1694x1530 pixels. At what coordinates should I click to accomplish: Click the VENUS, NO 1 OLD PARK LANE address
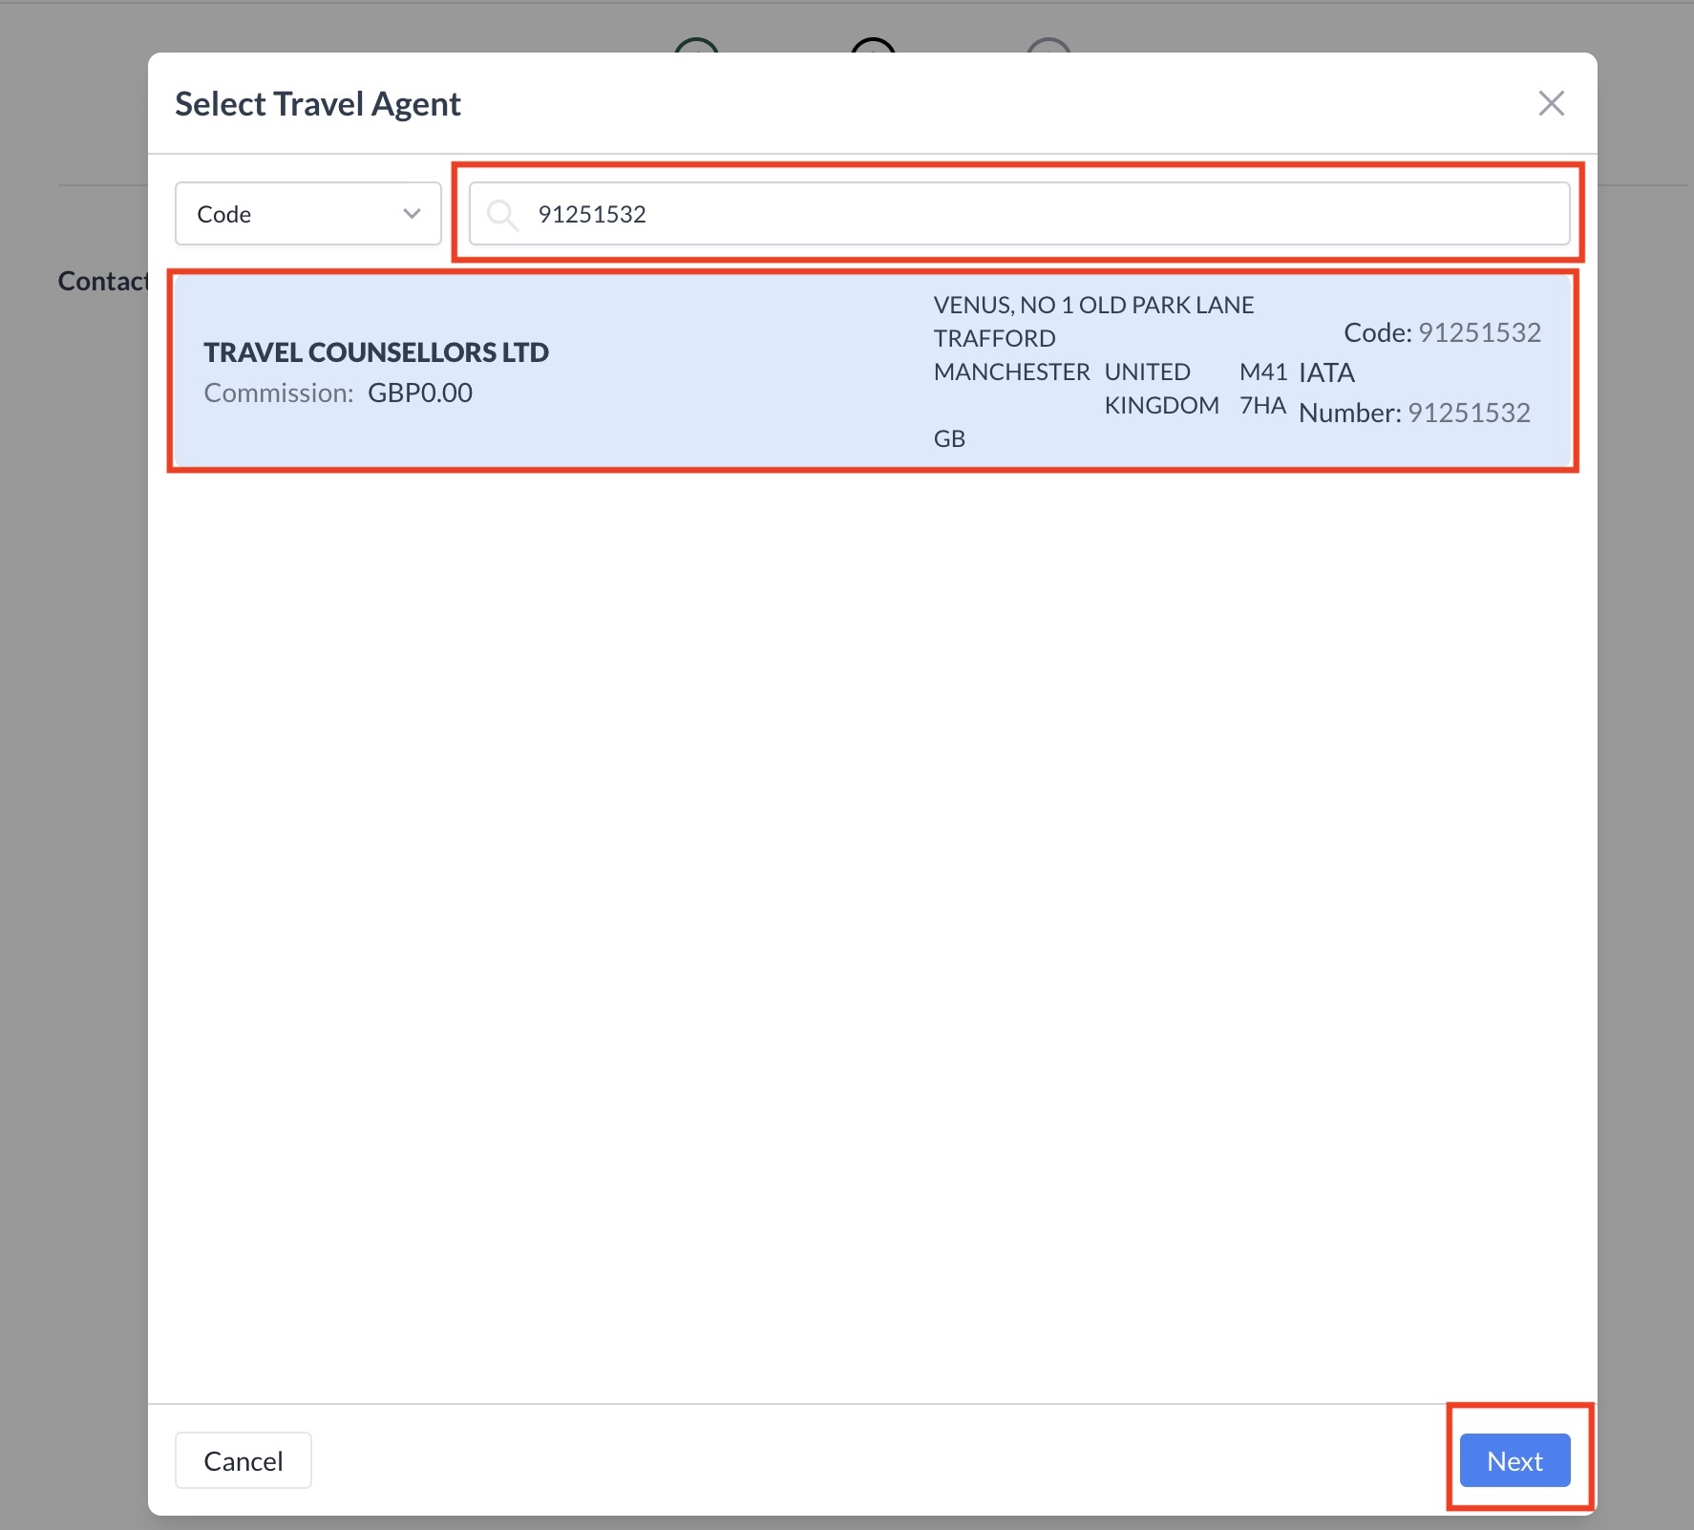coord(1093,306)
